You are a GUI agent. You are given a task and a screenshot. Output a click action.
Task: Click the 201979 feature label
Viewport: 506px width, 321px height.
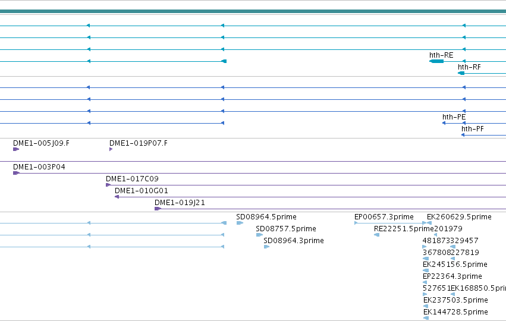[x=448, y=229]
